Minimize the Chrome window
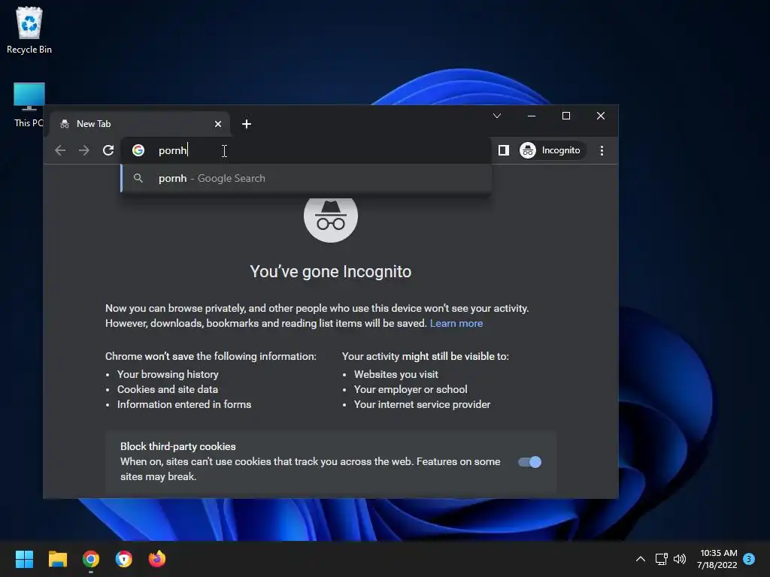This screenshot has width=770, height=577. 532,116
